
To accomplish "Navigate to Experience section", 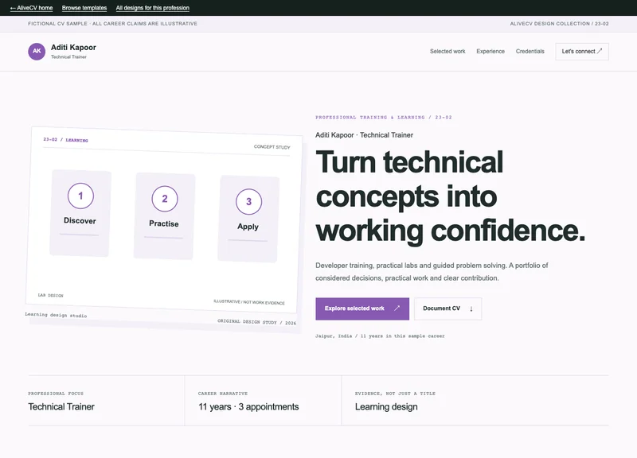I will coord(490,52).
